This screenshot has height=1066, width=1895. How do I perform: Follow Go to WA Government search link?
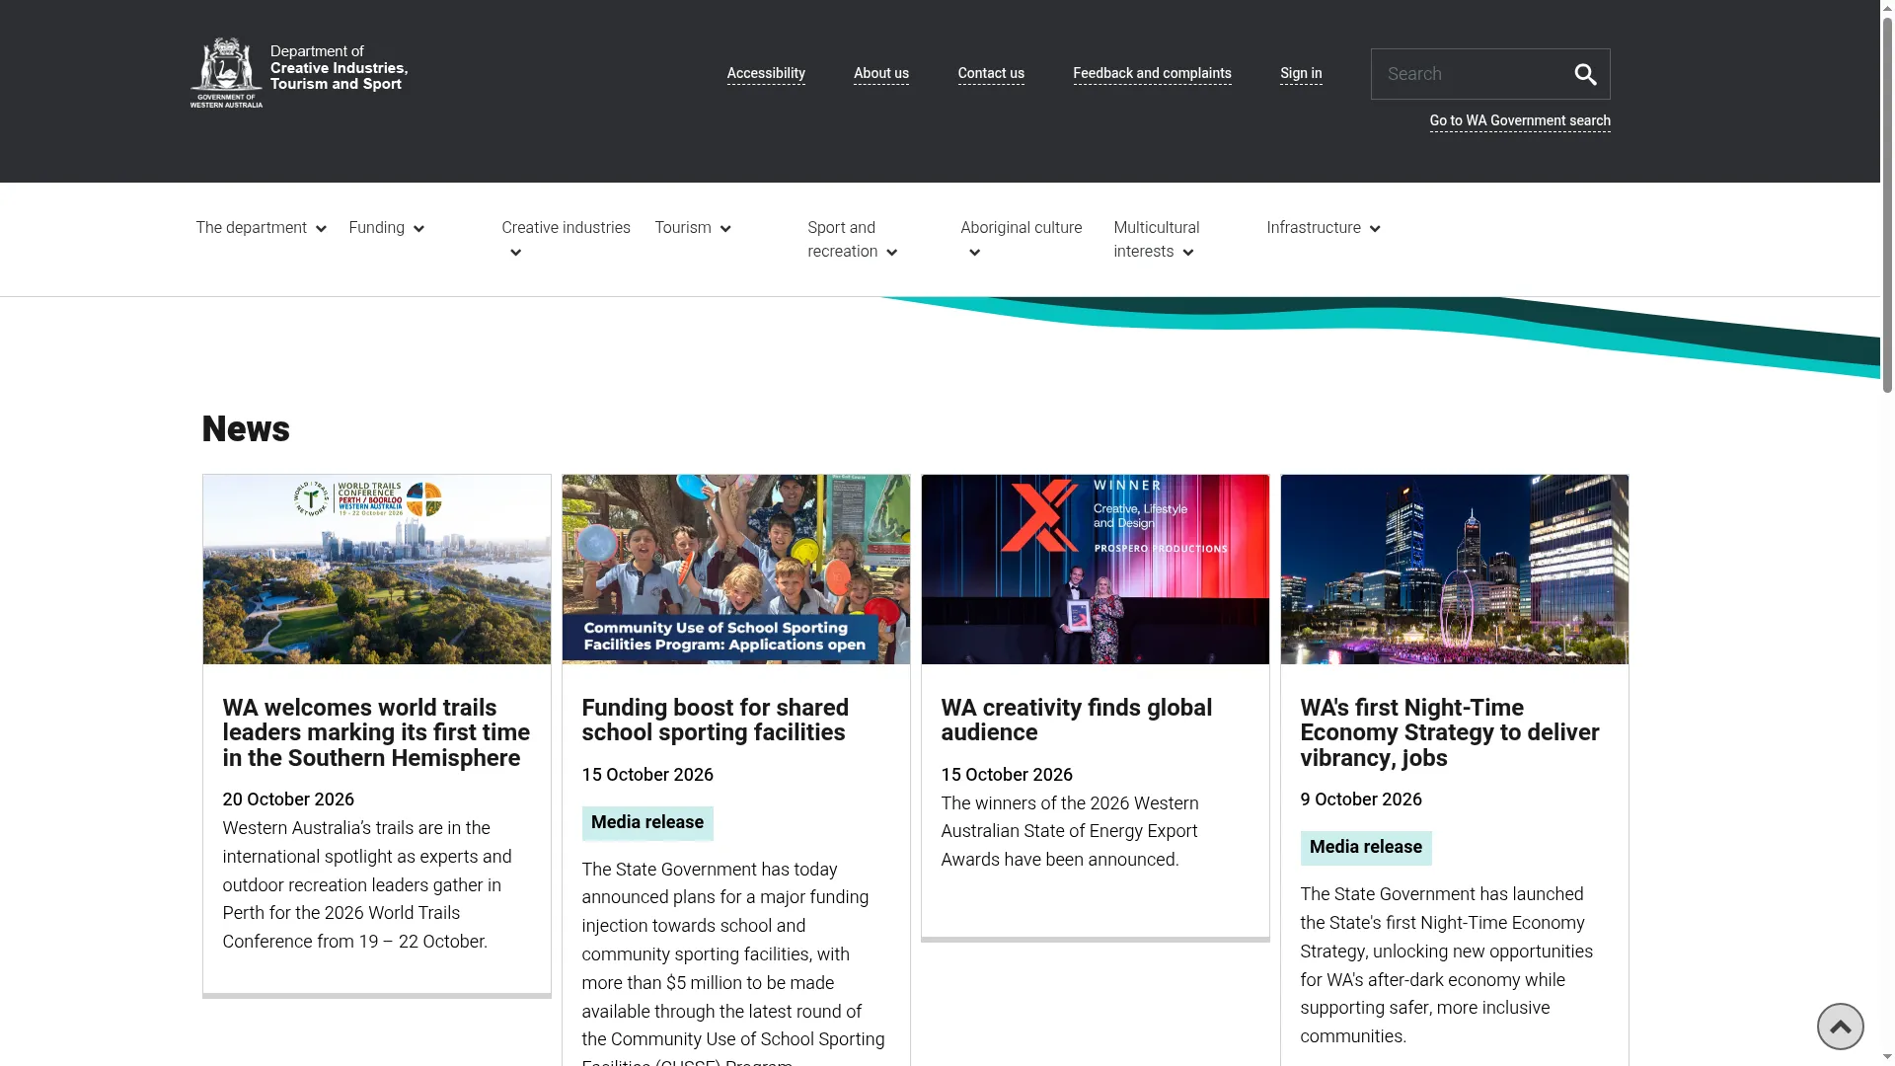tap(1520, 121)
